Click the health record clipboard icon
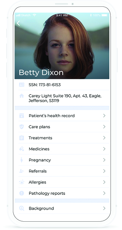Screen dimensions: 122x230 tap(22, 115)
